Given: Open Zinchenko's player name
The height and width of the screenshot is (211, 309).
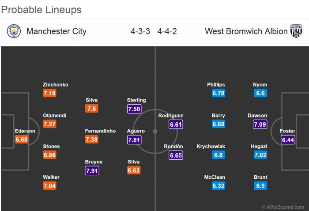Looking at the screenshot, I should coord(56,85).
